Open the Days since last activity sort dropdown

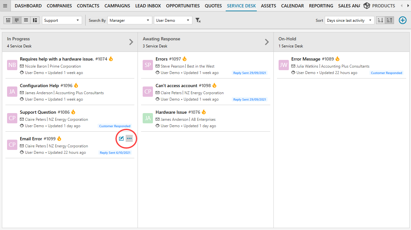pos(349,20)
